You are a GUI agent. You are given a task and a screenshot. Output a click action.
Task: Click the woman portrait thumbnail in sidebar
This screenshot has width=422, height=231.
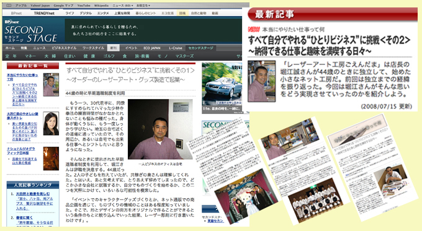click(x=51, y=124)
